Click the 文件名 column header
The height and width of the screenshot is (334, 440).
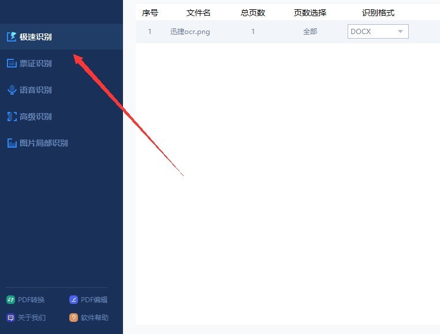pyautogui.click(x=198, y=13)
